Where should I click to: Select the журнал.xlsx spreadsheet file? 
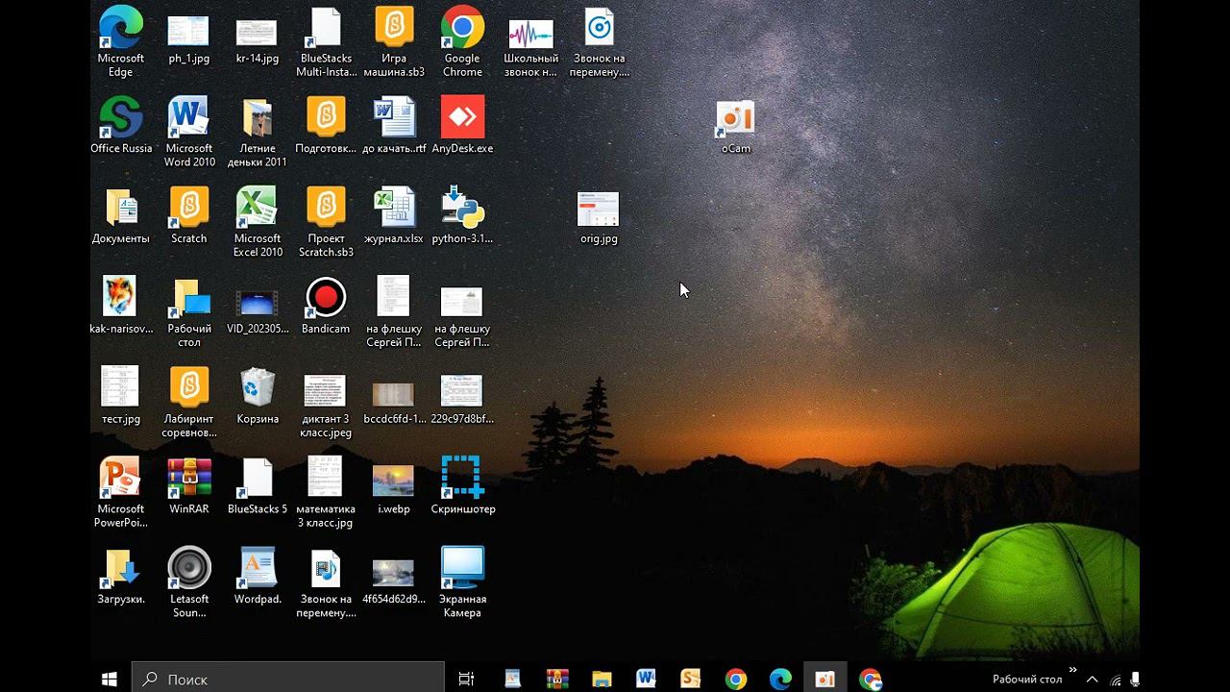394,216
